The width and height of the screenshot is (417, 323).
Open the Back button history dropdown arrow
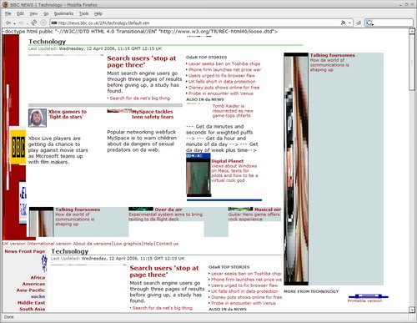tap(14, 23)
